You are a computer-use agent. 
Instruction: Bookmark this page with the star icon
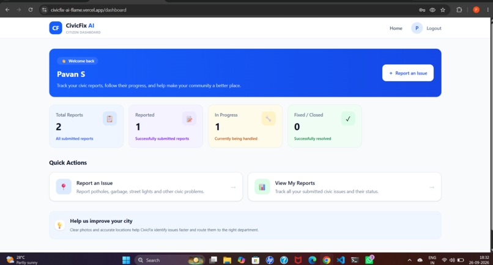pyautogui.click(x=443, y=10)
